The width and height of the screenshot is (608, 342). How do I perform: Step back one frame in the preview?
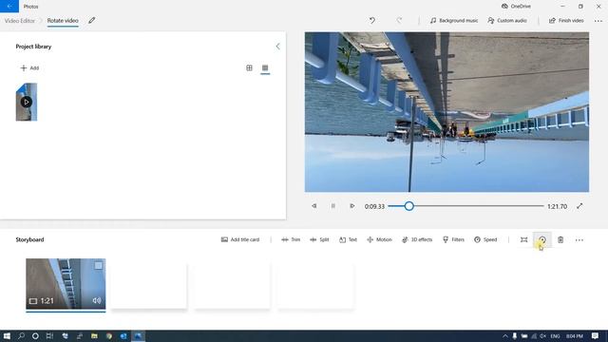314,206
